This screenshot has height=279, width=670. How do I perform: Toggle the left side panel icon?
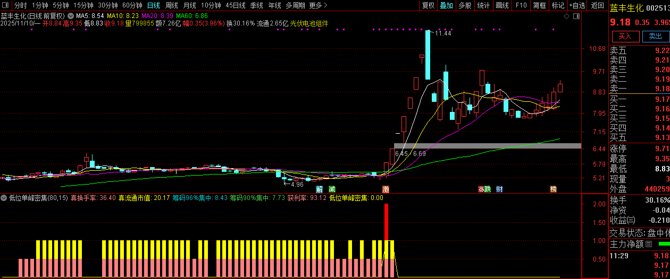[6, 5]
